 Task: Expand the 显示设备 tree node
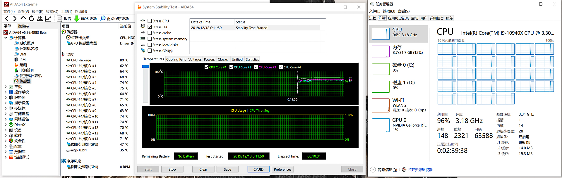[x=6, y=103]
